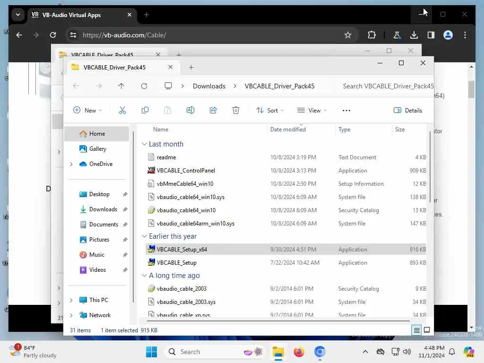Open Chrome three-dot menu
484x363 pixels.
pos(465,35)
